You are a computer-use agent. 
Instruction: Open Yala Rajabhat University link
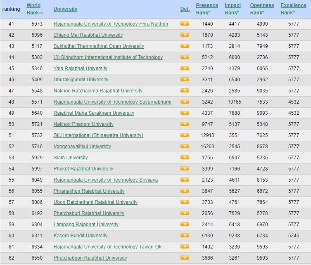point(80,69)
